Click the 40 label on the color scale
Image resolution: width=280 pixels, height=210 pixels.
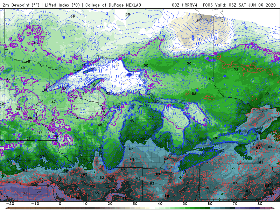160,204
